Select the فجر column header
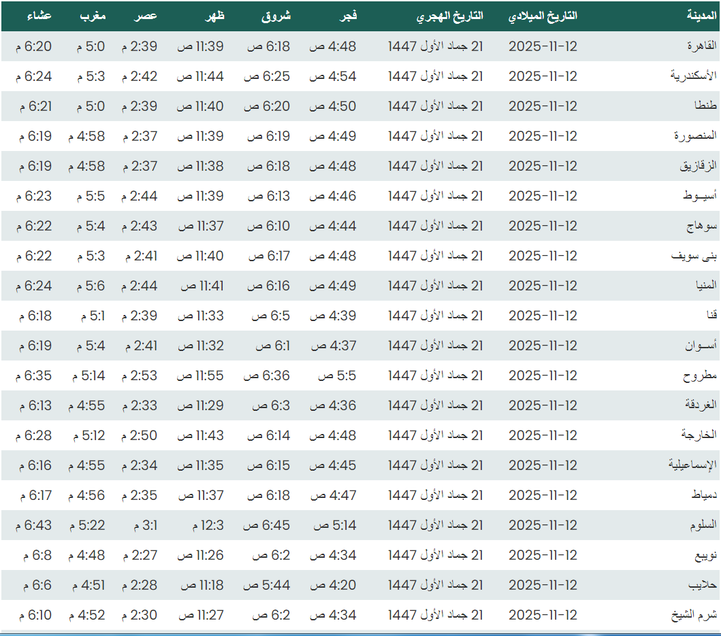The image size is (721, 636). tap(349, 16)
